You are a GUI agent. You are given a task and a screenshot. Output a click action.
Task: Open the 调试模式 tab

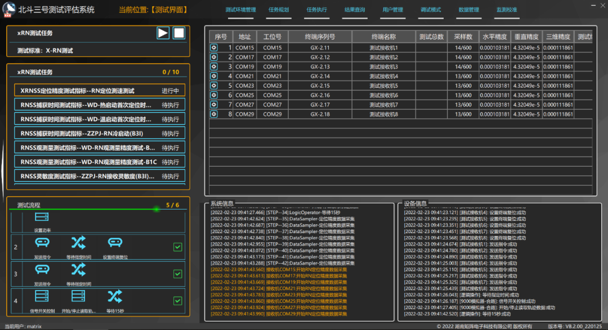point(431,10)
